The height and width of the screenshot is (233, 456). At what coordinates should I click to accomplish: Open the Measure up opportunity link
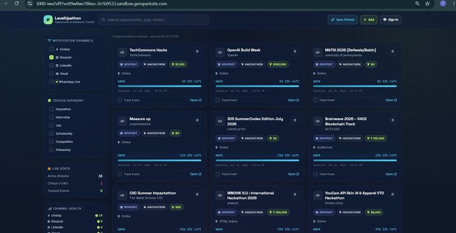pos(195,174)
